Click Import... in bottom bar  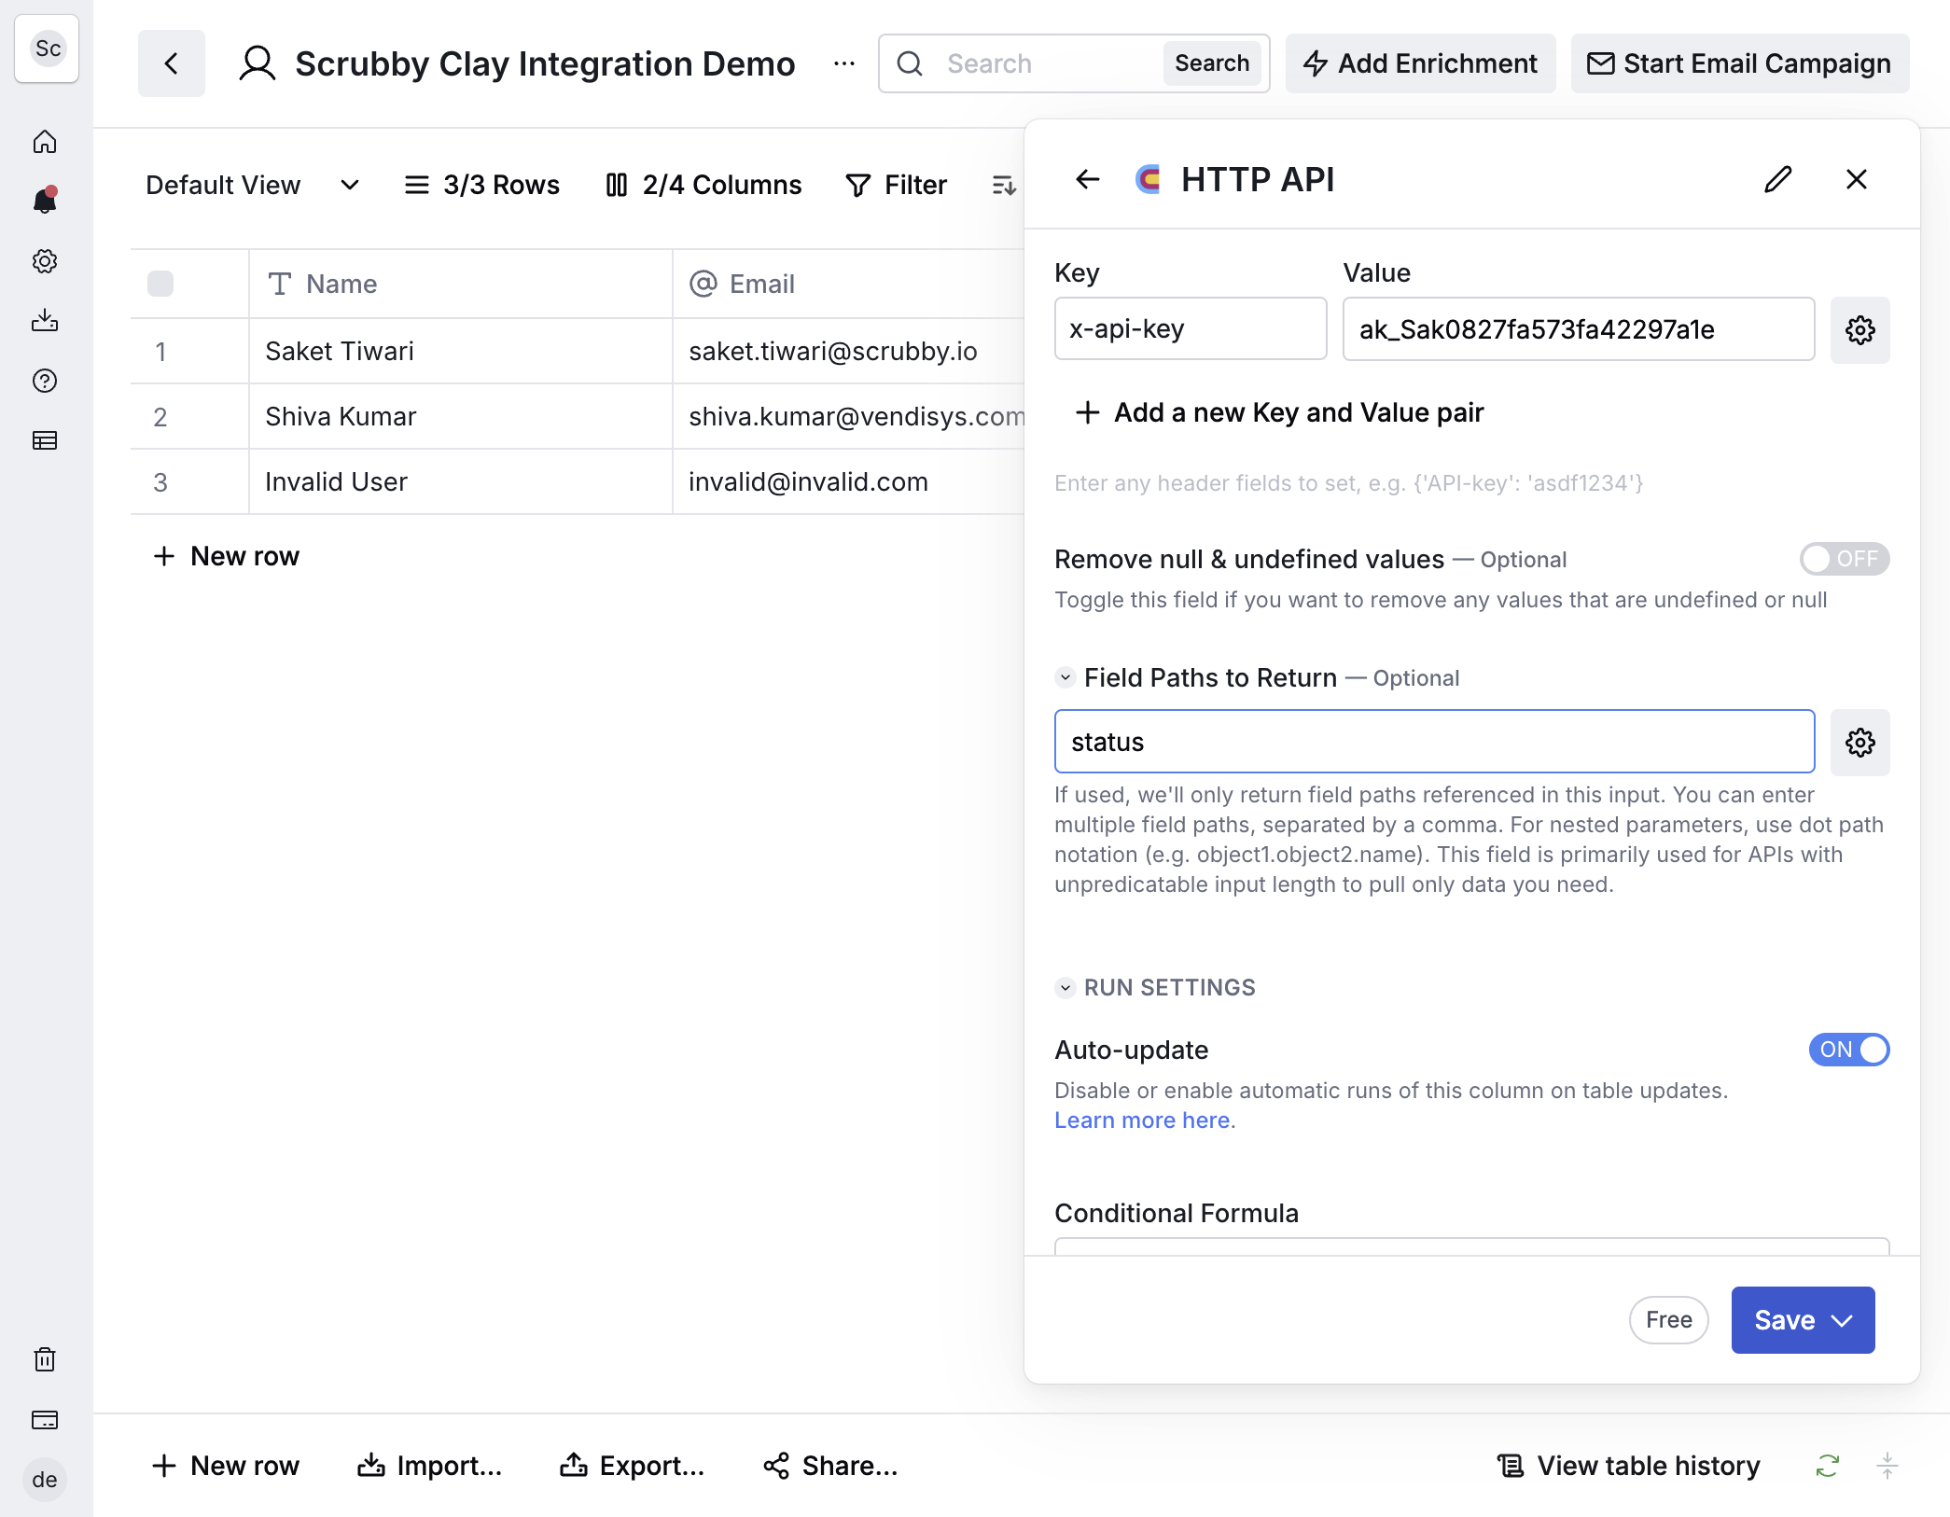coord(429,1466)
